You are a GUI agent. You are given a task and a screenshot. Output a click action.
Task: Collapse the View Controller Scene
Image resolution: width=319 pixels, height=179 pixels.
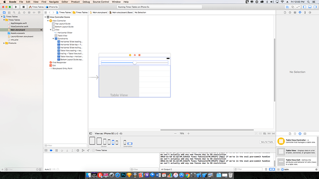point(45,17)
